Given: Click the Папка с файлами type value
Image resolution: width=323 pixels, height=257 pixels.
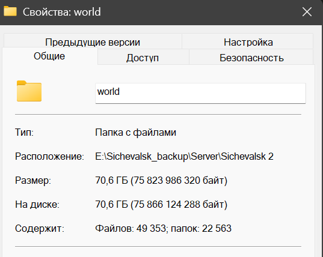Looking at the screenshot, I should click(135, 132).
